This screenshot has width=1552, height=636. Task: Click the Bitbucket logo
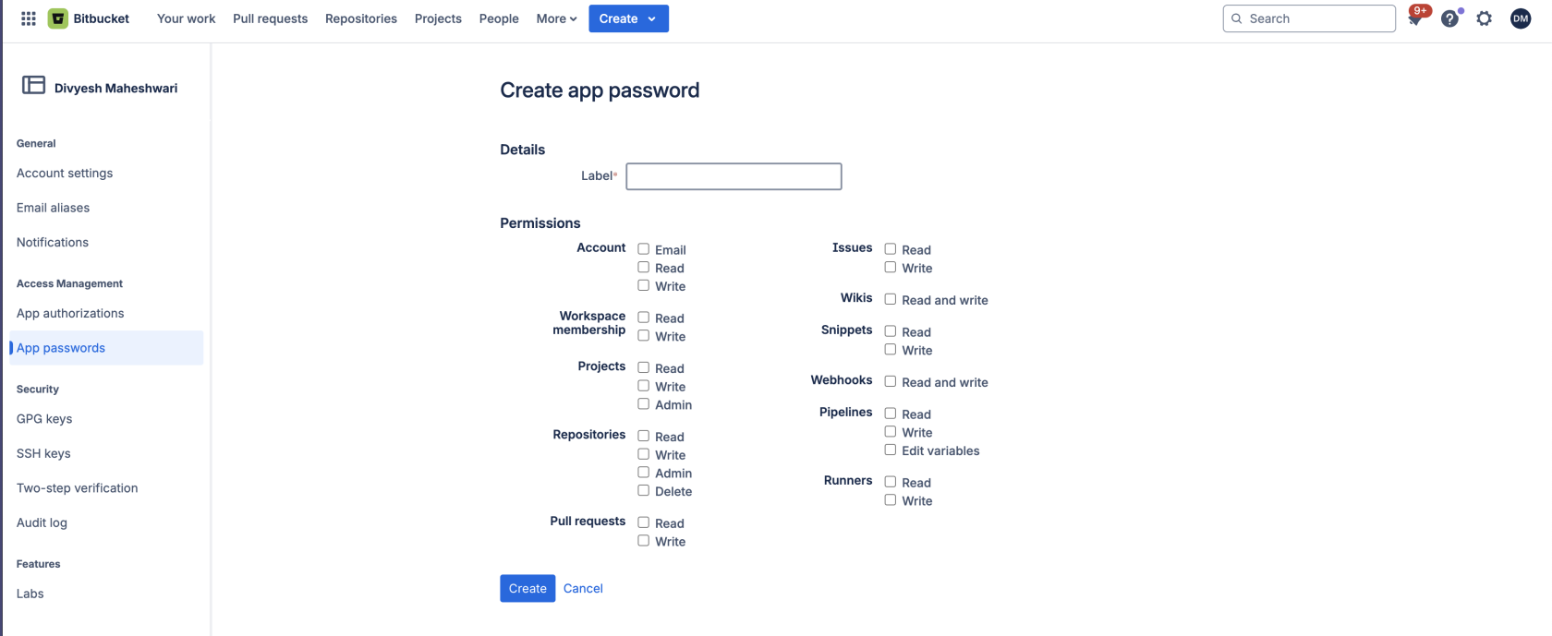tap(57, 18)
